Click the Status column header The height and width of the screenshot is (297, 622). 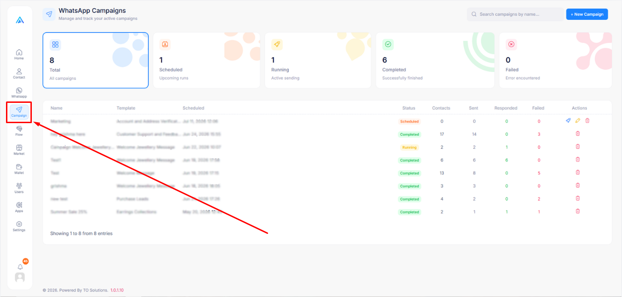(409, 108)
